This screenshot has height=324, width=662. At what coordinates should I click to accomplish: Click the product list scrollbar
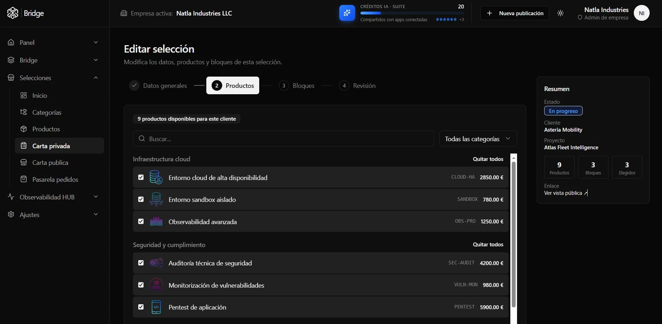(x=514, y=235)
